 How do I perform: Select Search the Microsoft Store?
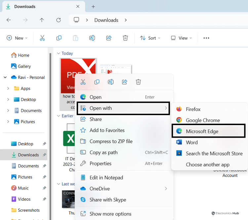[x=209, y=154]
